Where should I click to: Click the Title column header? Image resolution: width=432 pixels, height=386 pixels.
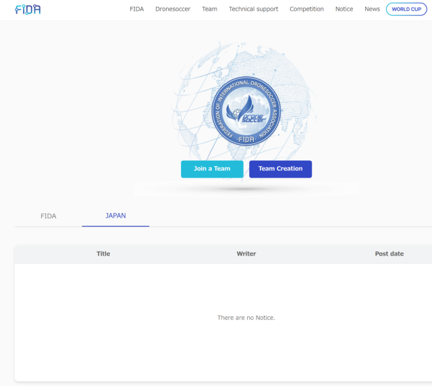103,254
